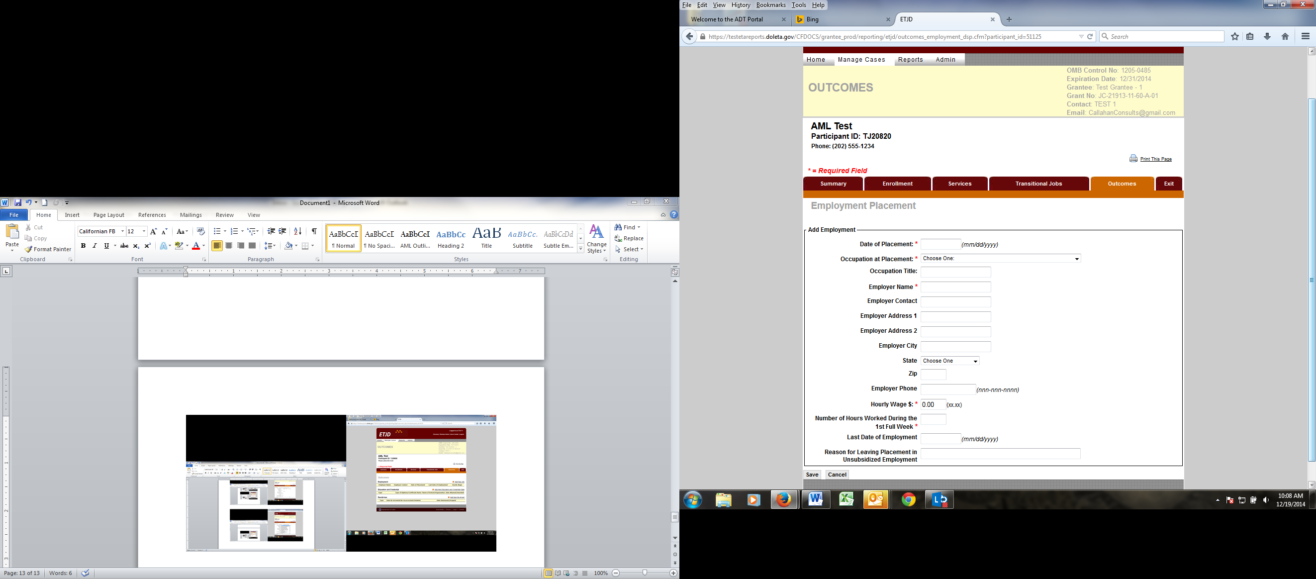Screen dimensions: 1316x579
Task: Click the Italic formatting icon
Action: pyautogui.click(x=94, y=246)
